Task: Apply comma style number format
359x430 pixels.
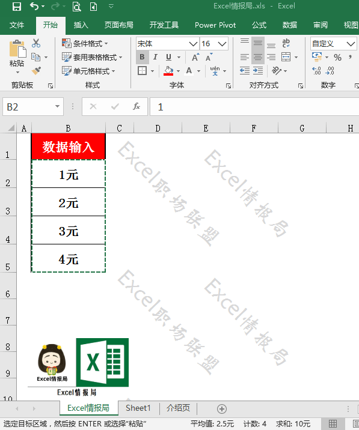Action: click(x=350, y=57)
